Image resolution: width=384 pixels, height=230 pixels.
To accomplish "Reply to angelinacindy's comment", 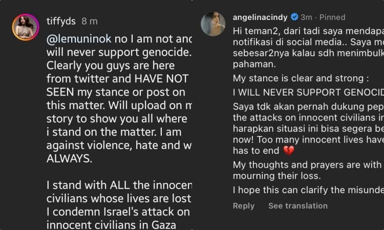I will 244,205.
